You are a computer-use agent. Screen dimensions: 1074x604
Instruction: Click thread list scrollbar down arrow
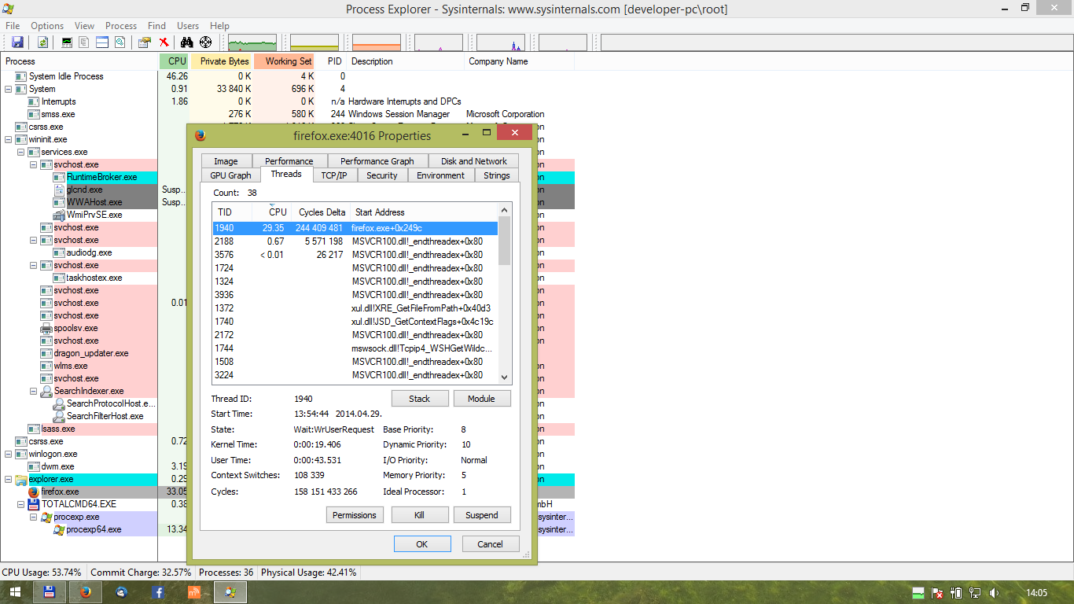click(x=504, y=377)
